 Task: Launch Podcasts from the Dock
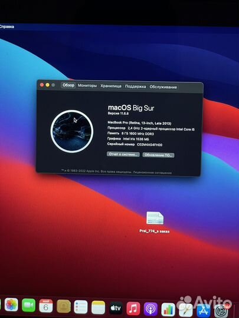click(150, 309)
